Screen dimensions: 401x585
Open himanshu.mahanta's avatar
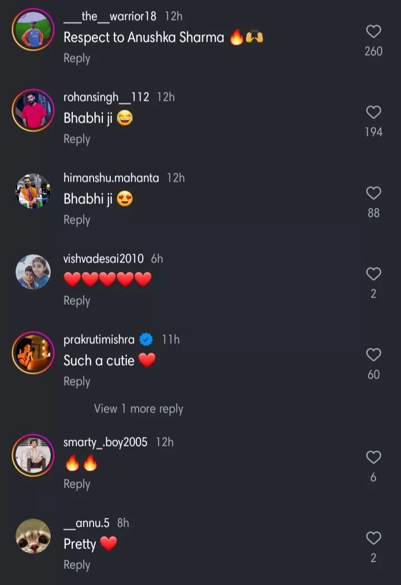click(33, 191)
